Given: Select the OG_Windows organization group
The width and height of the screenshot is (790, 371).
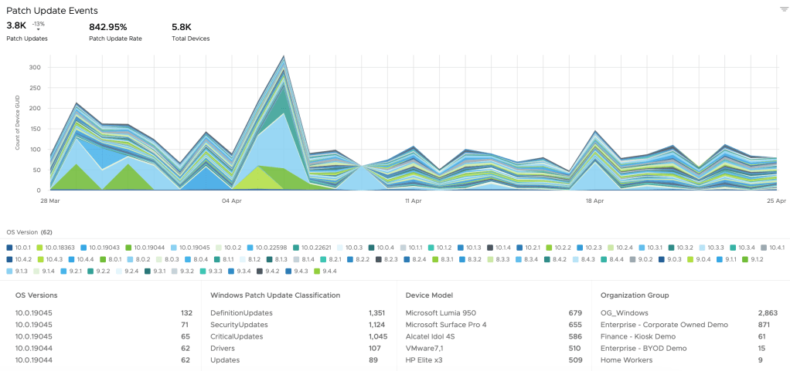Looking at the screenshot, I should (623, 313).
